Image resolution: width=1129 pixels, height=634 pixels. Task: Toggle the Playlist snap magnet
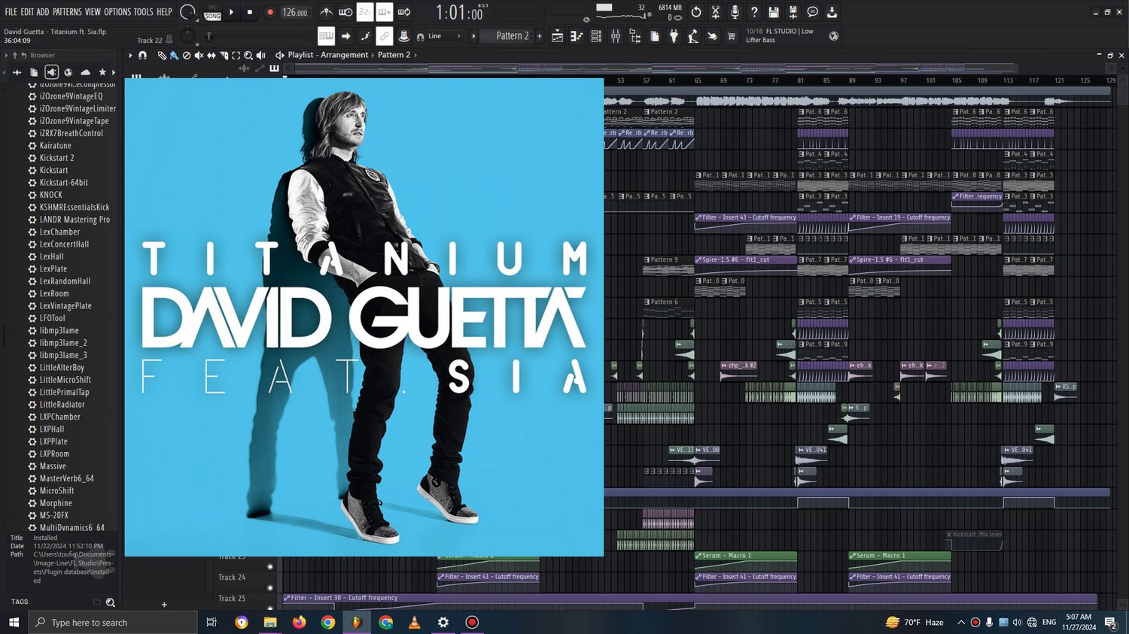[x=142, y=55]
